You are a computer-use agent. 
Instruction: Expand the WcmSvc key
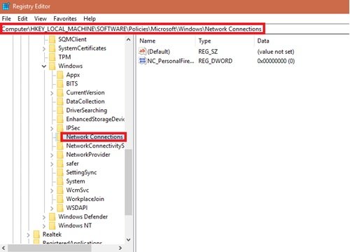pos(52,190)
